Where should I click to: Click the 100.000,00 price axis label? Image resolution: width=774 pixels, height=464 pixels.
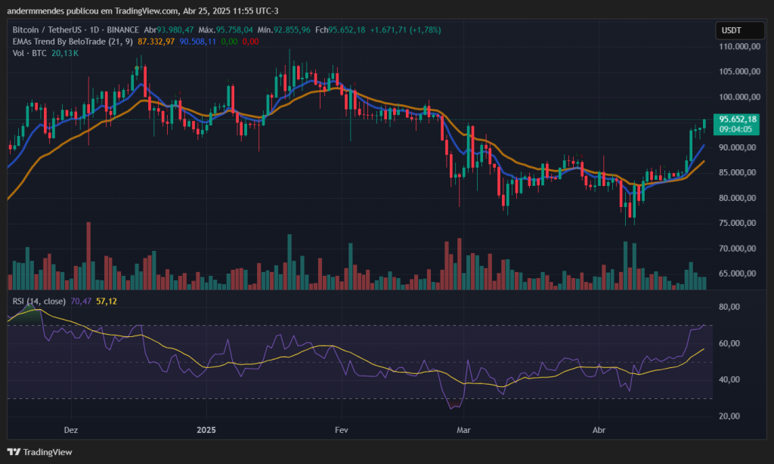[739, 97]
